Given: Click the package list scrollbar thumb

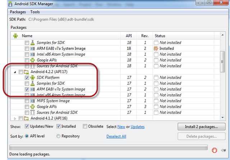Looking at the screenshot, I should click(222, 62).
